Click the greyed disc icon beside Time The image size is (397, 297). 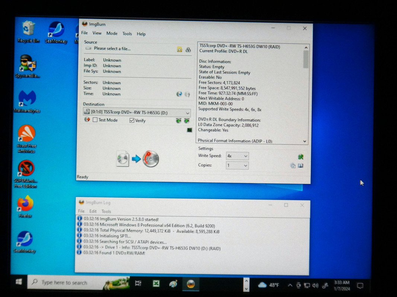click(x=187, y=94)
